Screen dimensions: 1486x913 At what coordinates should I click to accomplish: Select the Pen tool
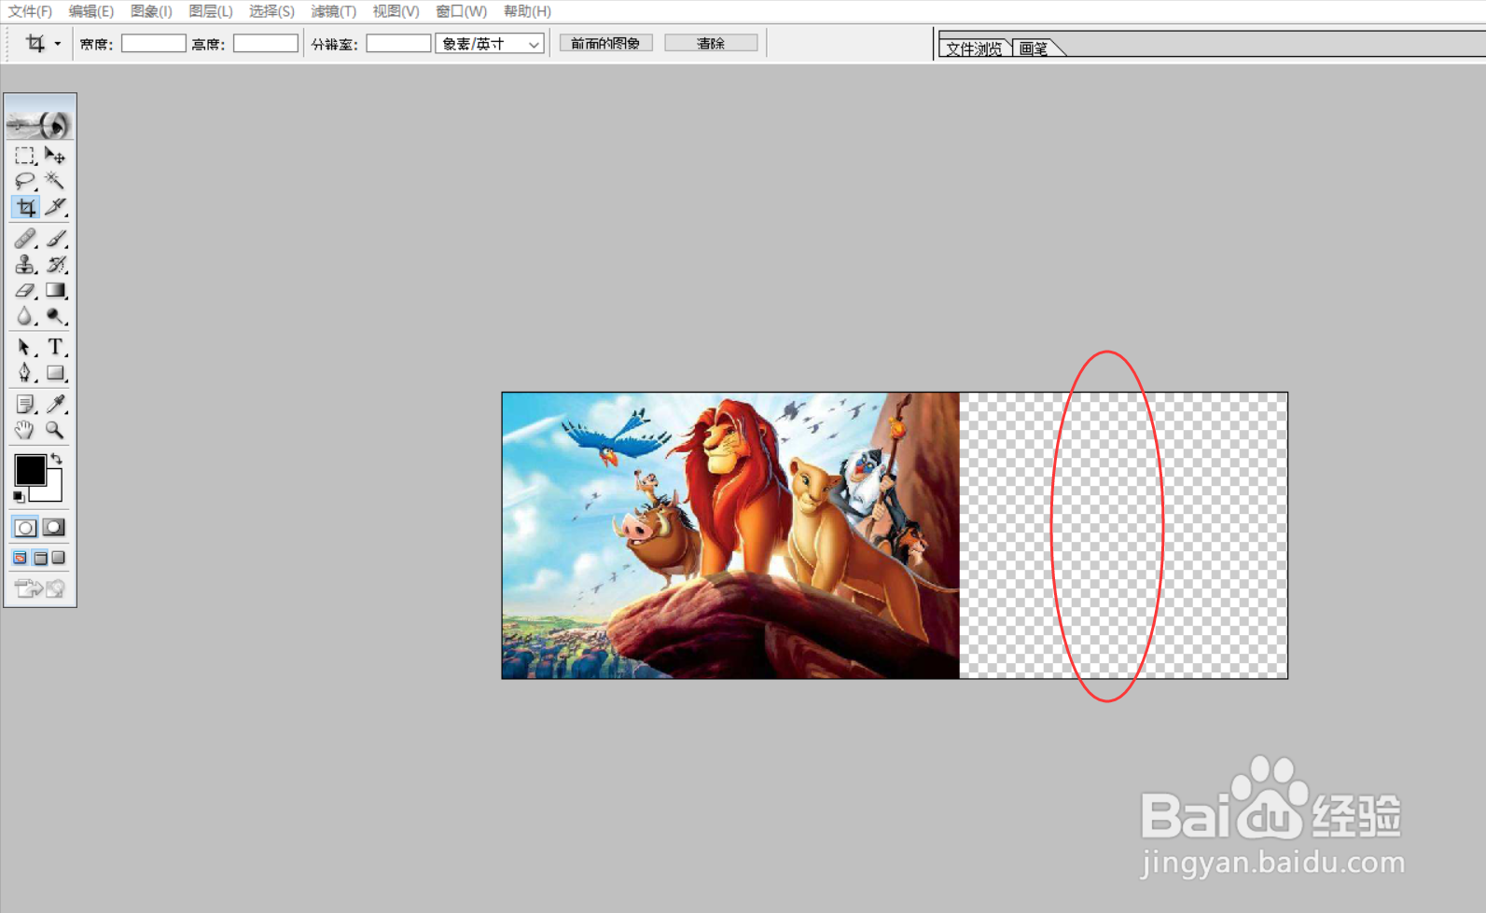pos(25,373)
